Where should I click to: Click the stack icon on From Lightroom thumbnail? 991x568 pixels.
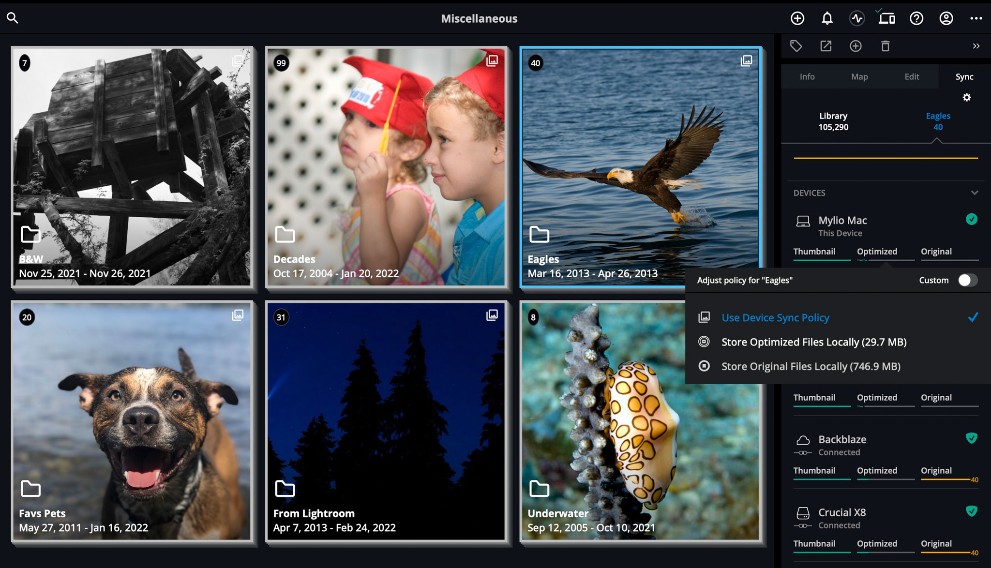point(492,315)
